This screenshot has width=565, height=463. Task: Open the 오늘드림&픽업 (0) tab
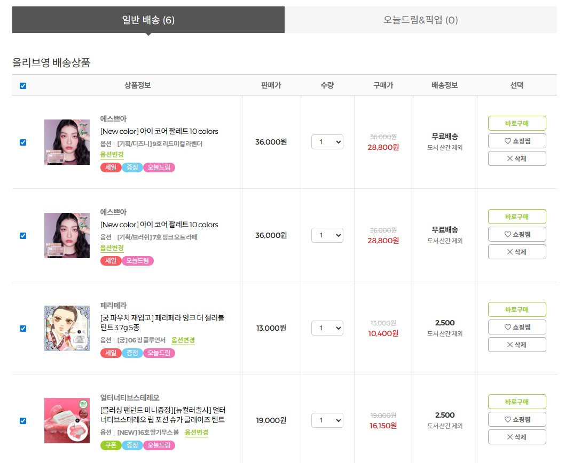tap(420, 20)
